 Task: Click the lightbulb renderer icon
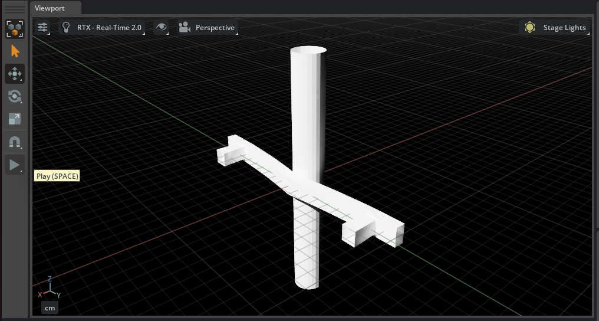tap(65, 28)
